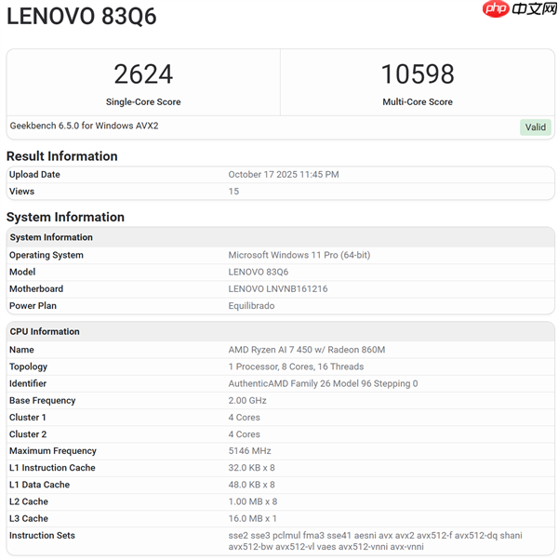Click the Maximum Frequency row label
The height and width of the screenshot is (560, 558).
click(53, 451)
